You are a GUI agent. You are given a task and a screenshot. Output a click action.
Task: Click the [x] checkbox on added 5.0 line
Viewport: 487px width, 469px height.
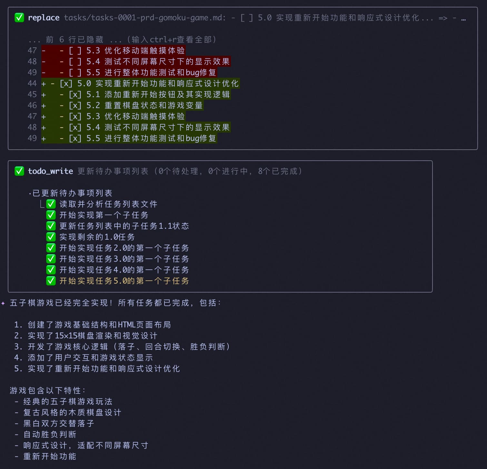tap(66, 84)
